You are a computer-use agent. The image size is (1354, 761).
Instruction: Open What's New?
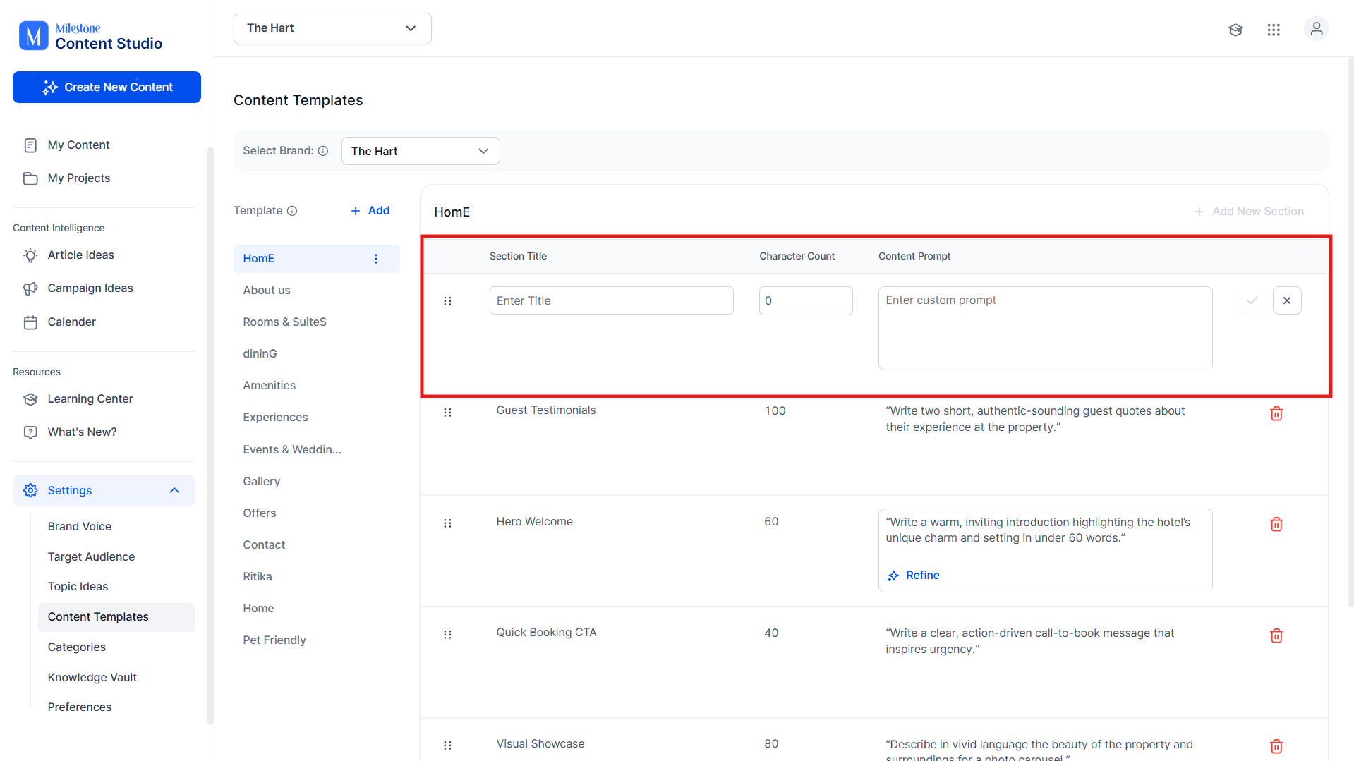tap(82, 432)
